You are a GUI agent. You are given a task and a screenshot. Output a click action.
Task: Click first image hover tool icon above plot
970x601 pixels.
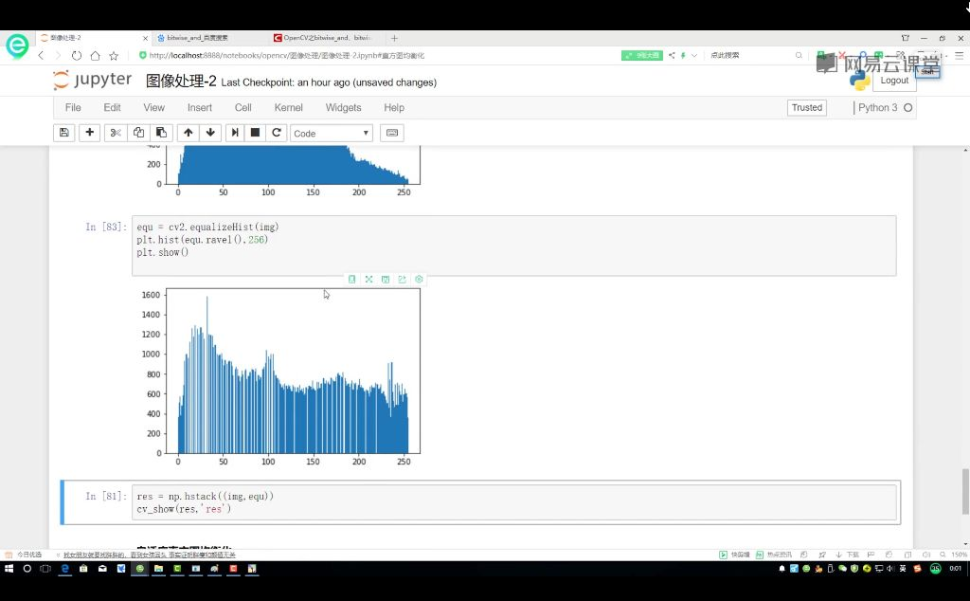click(x=352, y=279)
